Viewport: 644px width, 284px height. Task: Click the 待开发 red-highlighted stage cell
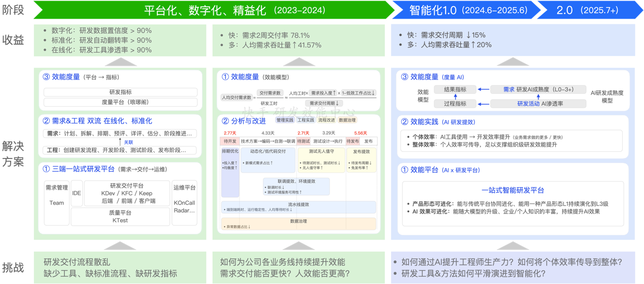pos(230,141)
